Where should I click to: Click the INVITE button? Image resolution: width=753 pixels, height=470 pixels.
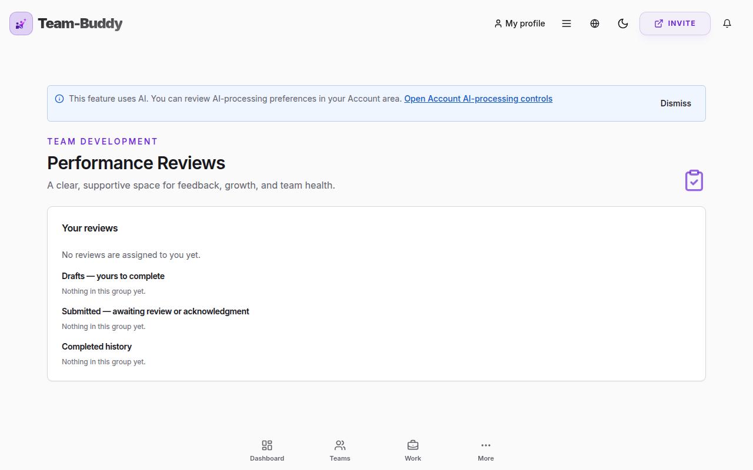point(675,23)
